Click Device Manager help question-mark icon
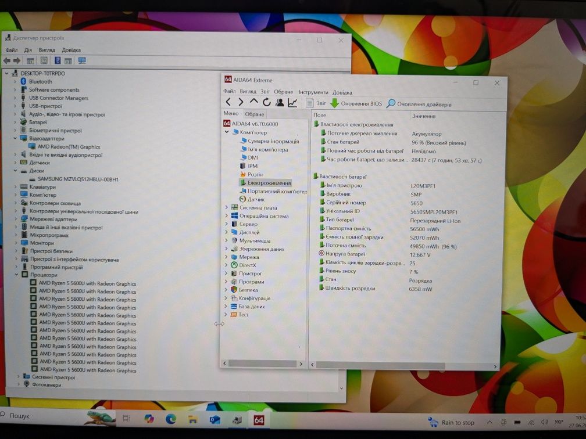The height and width of the screenshot is (439, 586). coord(58,60)
